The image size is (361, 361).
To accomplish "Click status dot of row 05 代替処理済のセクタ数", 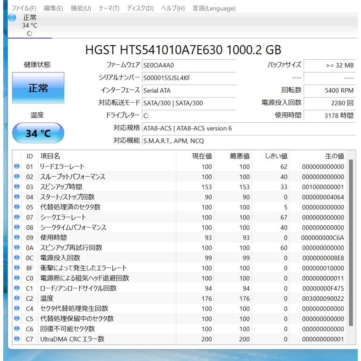I will coord(17,207).
